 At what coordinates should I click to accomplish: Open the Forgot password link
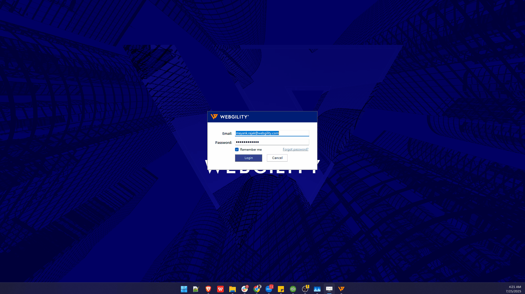click(x=295, y=149)
